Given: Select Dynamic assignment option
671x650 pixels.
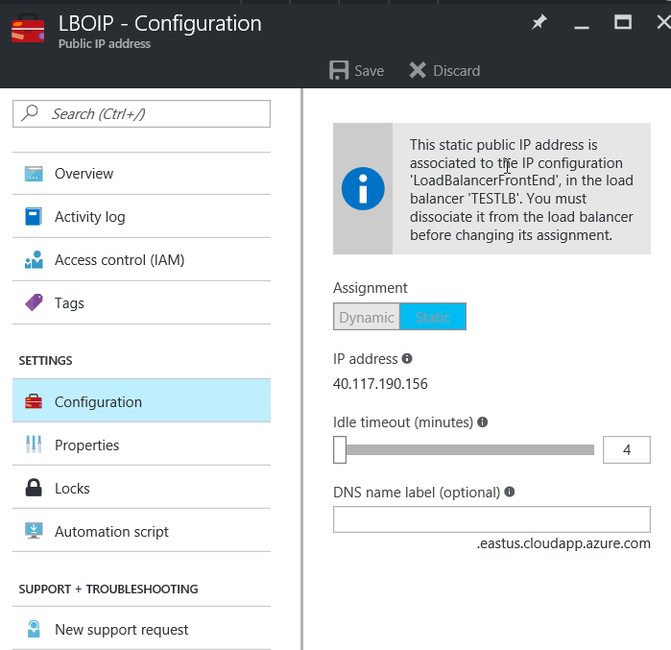Looking at the screenshot, I should (x=366, y=318).
